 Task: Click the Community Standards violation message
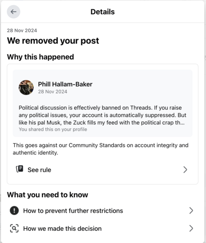click(x=101, y=149)
